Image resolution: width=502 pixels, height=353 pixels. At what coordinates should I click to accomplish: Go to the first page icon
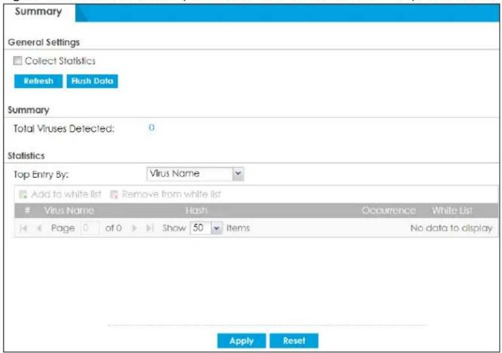click(x=23, y=228)
